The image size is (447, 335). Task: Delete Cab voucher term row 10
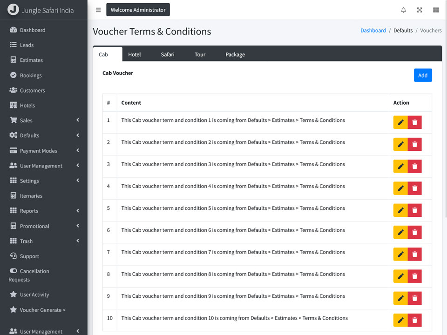pyautogui.click(x=414, y=320)
